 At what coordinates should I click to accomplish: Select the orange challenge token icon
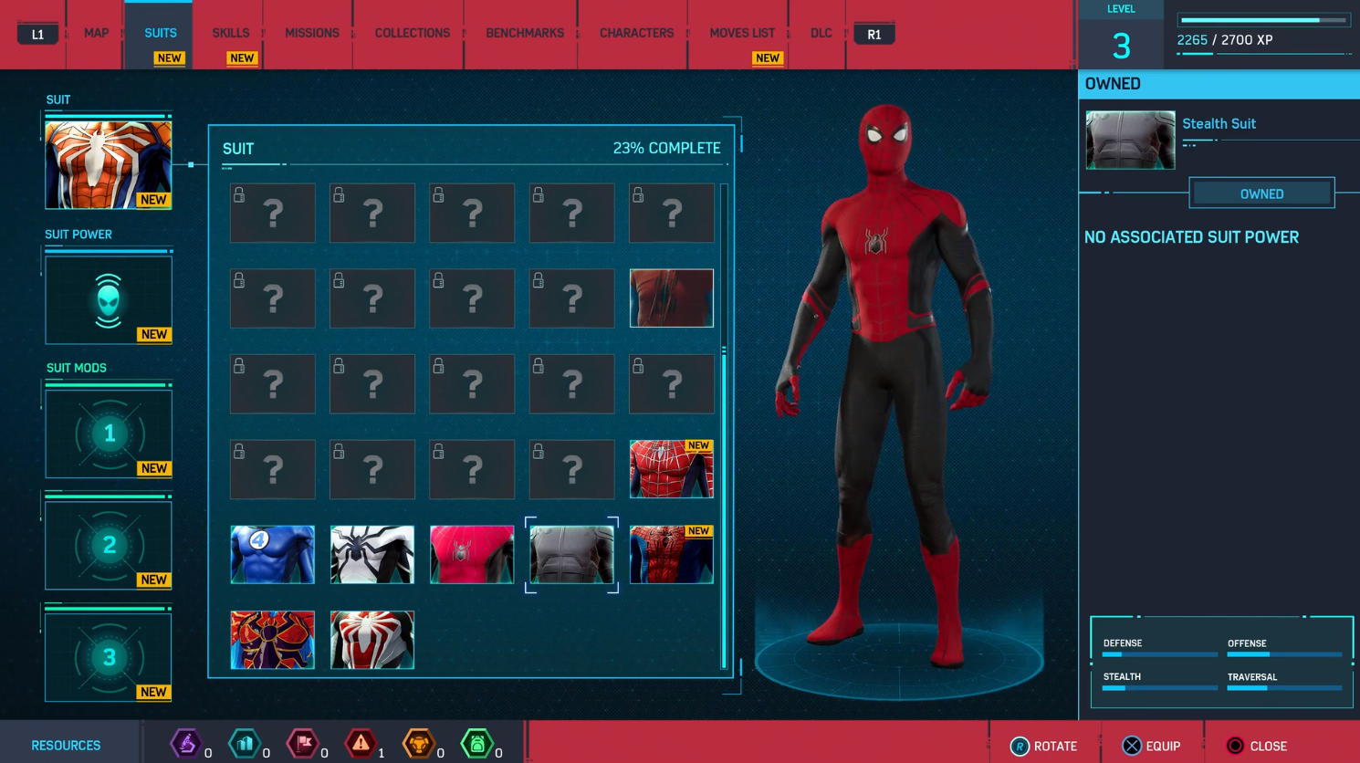[x=419, y=744]
